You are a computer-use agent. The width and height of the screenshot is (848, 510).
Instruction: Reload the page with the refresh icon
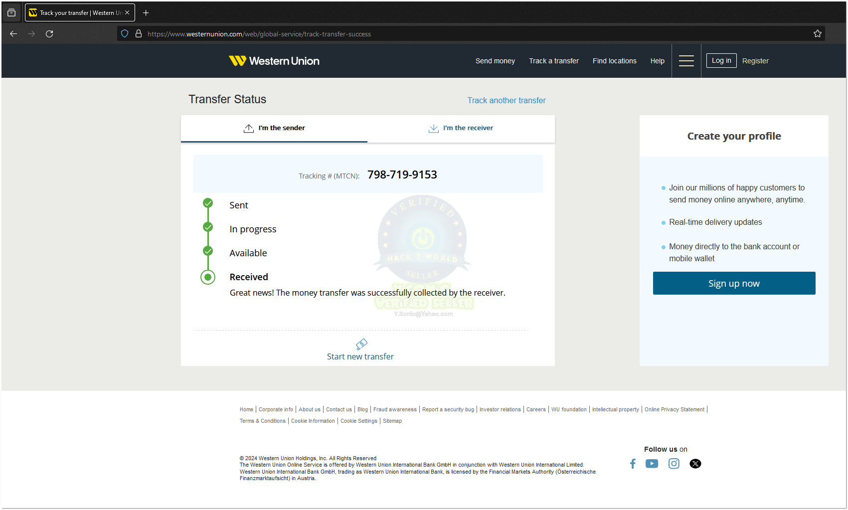pyautogui.click(x=49, y=34)
